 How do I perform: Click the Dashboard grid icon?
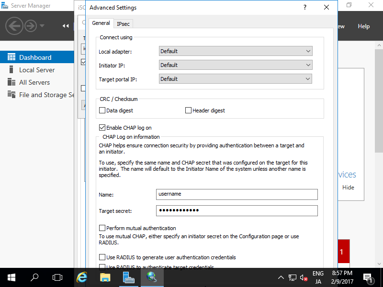pos(11,57)
